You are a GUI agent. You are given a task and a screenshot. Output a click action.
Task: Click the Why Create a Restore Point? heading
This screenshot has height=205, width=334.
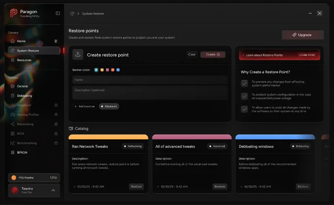[265, 72]
